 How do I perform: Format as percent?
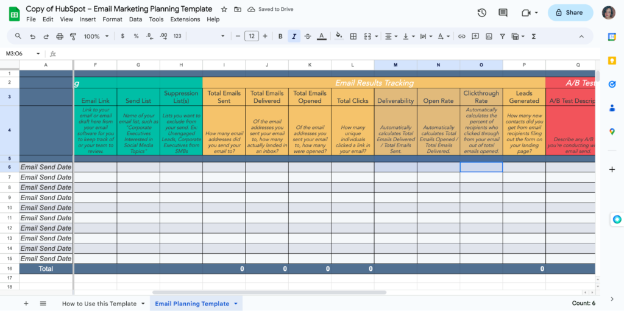[x=136, y=36]
